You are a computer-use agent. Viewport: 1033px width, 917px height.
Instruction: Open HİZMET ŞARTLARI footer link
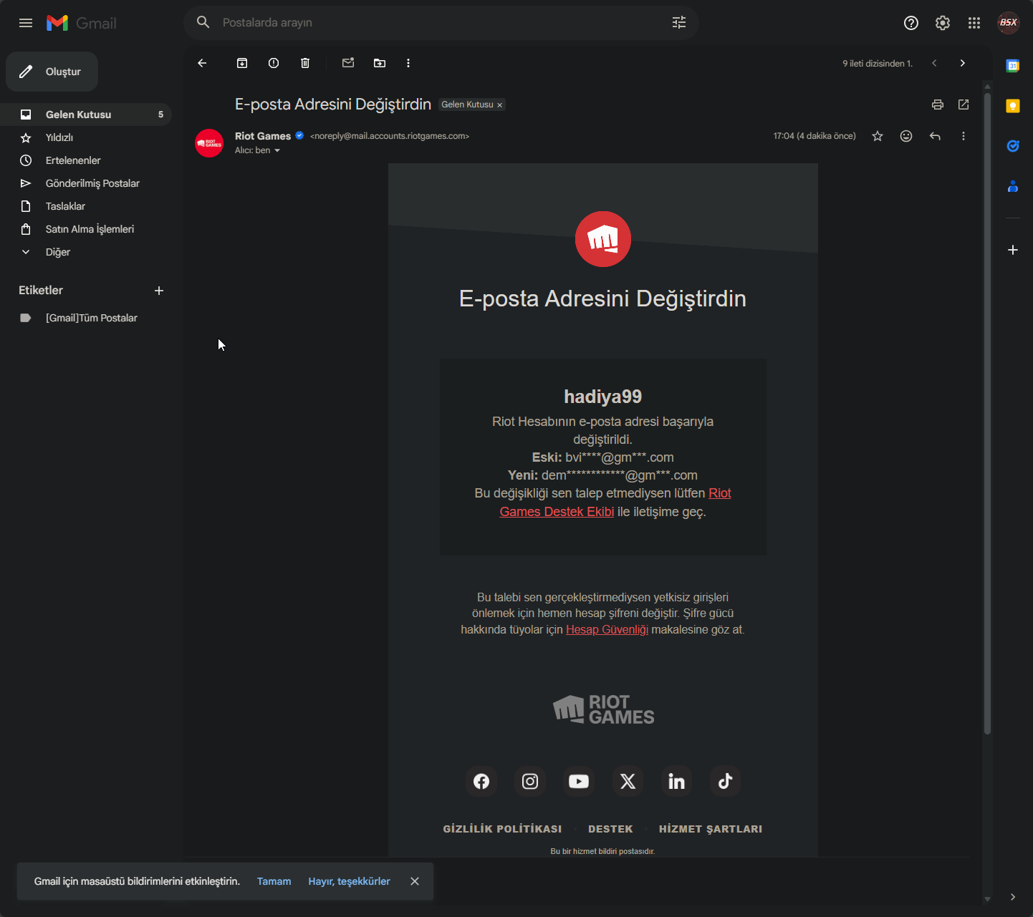tap(711, 829)
